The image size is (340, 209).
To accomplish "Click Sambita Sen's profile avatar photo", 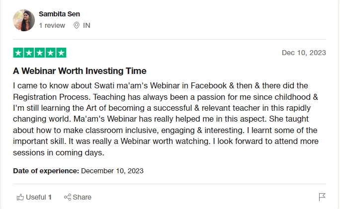I will [x=24, y=20].
